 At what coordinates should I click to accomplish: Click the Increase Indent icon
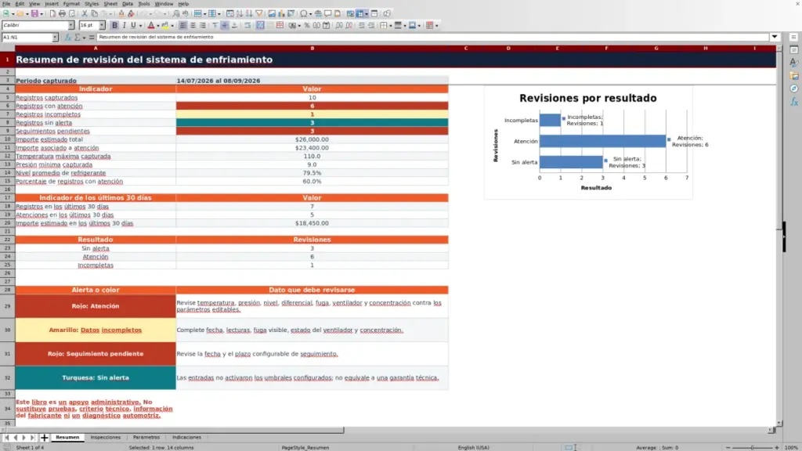pos(362,25)
